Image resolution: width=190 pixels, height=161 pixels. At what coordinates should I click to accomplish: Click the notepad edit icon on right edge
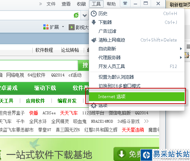(187, 55)
